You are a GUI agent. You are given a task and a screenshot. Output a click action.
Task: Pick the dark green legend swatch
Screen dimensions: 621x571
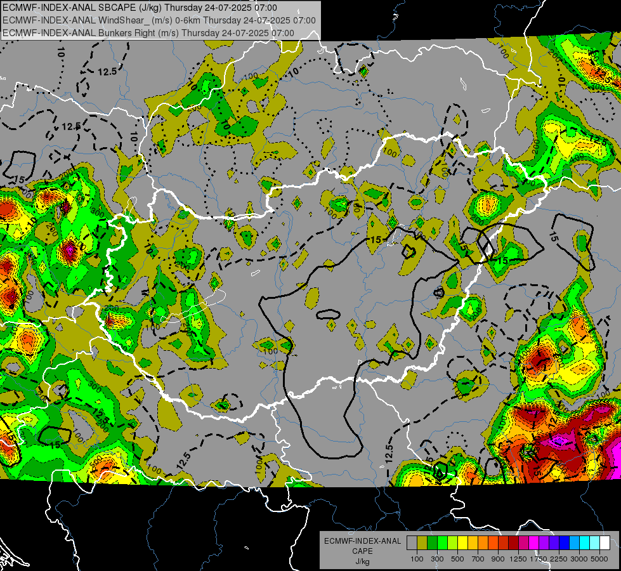point(432,543)
